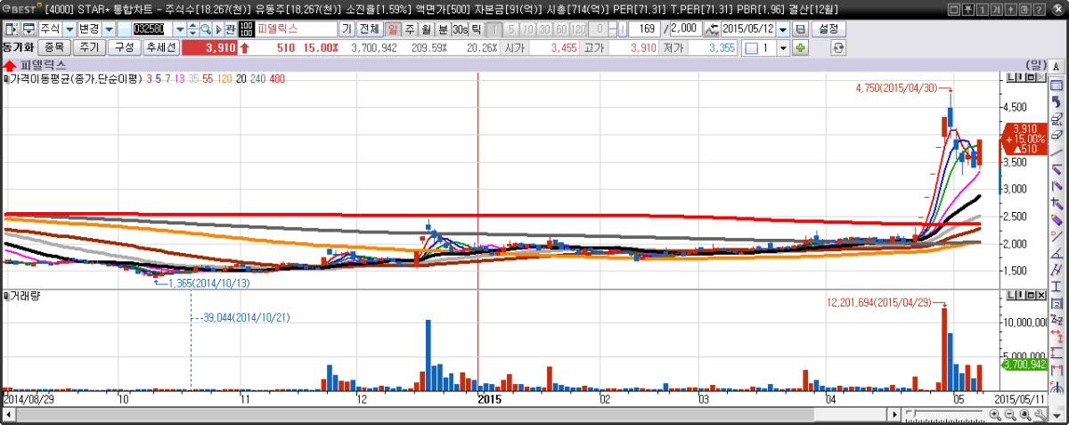1069x425 pixels.
Task: Open the 종목 tab
Action: (x=53, y=47)
